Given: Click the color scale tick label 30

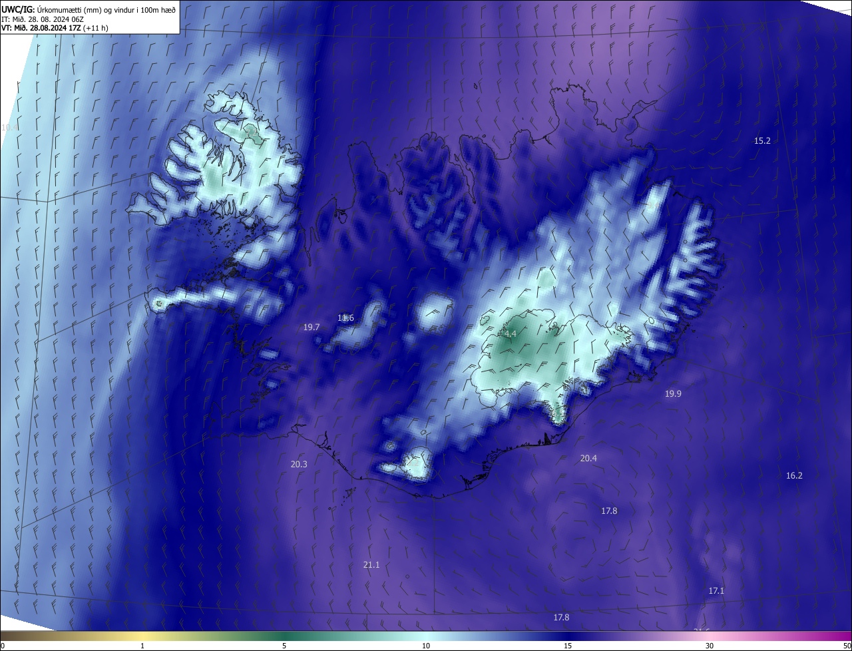Looking at the screenshot, I should 710,646.
